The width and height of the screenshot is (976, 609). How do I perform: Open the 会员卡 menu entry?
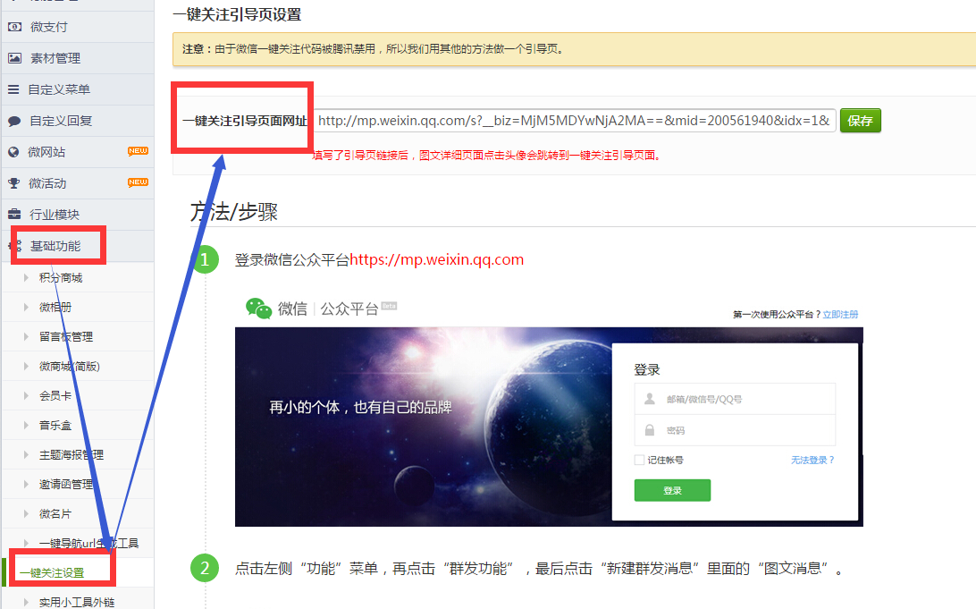pos(55,395)
